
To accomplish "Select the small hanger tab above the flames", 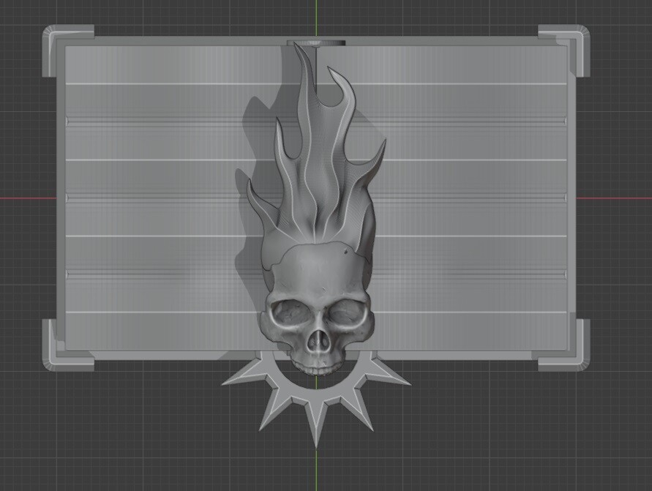I will [316, 42].
